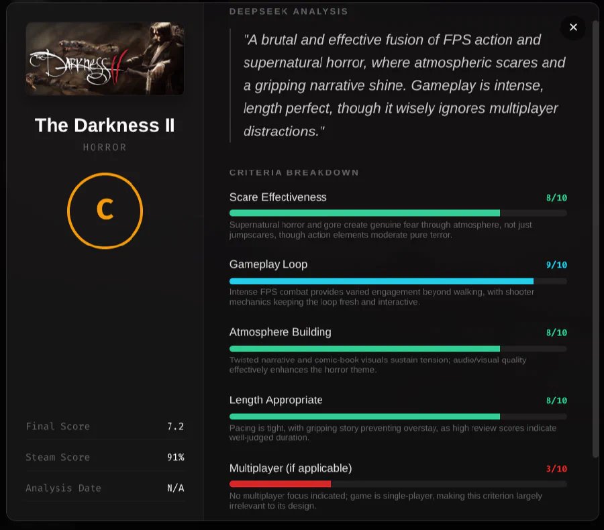Screen dimensions: 604x530
Task: Click the game title The Darkness II
Action: 105,125
